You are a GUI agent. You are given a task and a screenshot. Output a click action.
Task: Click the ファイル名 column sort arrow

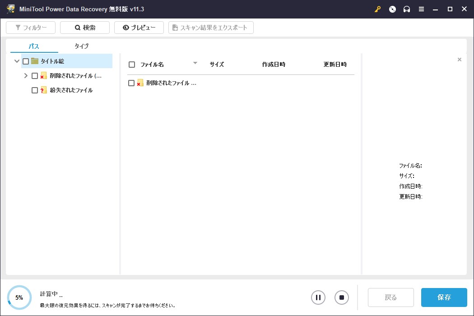tap(195, 63)
